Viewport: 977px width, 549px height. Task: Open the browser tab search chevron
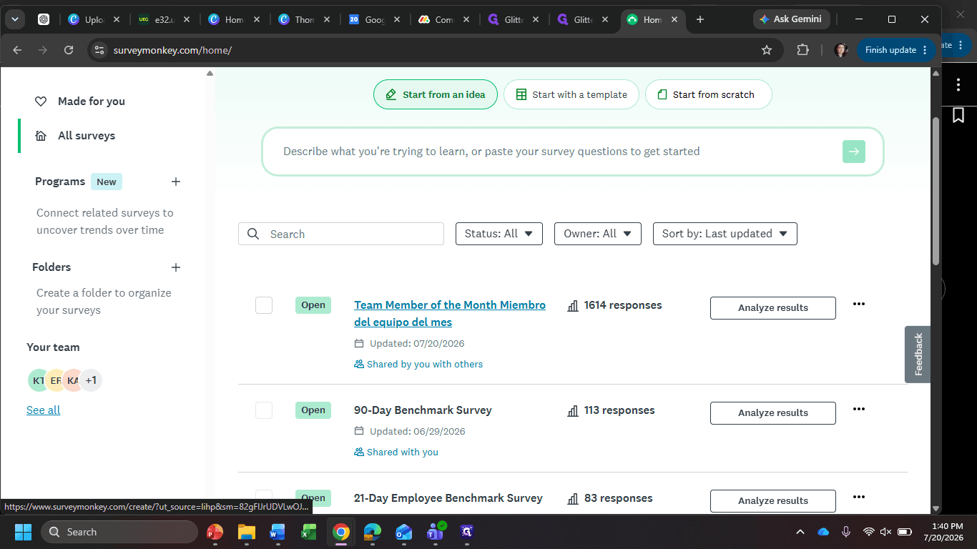15,19
